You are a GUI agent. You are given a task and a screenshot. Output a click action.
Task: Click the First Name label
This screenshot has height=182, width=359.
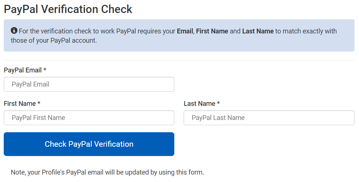(20, 104)
